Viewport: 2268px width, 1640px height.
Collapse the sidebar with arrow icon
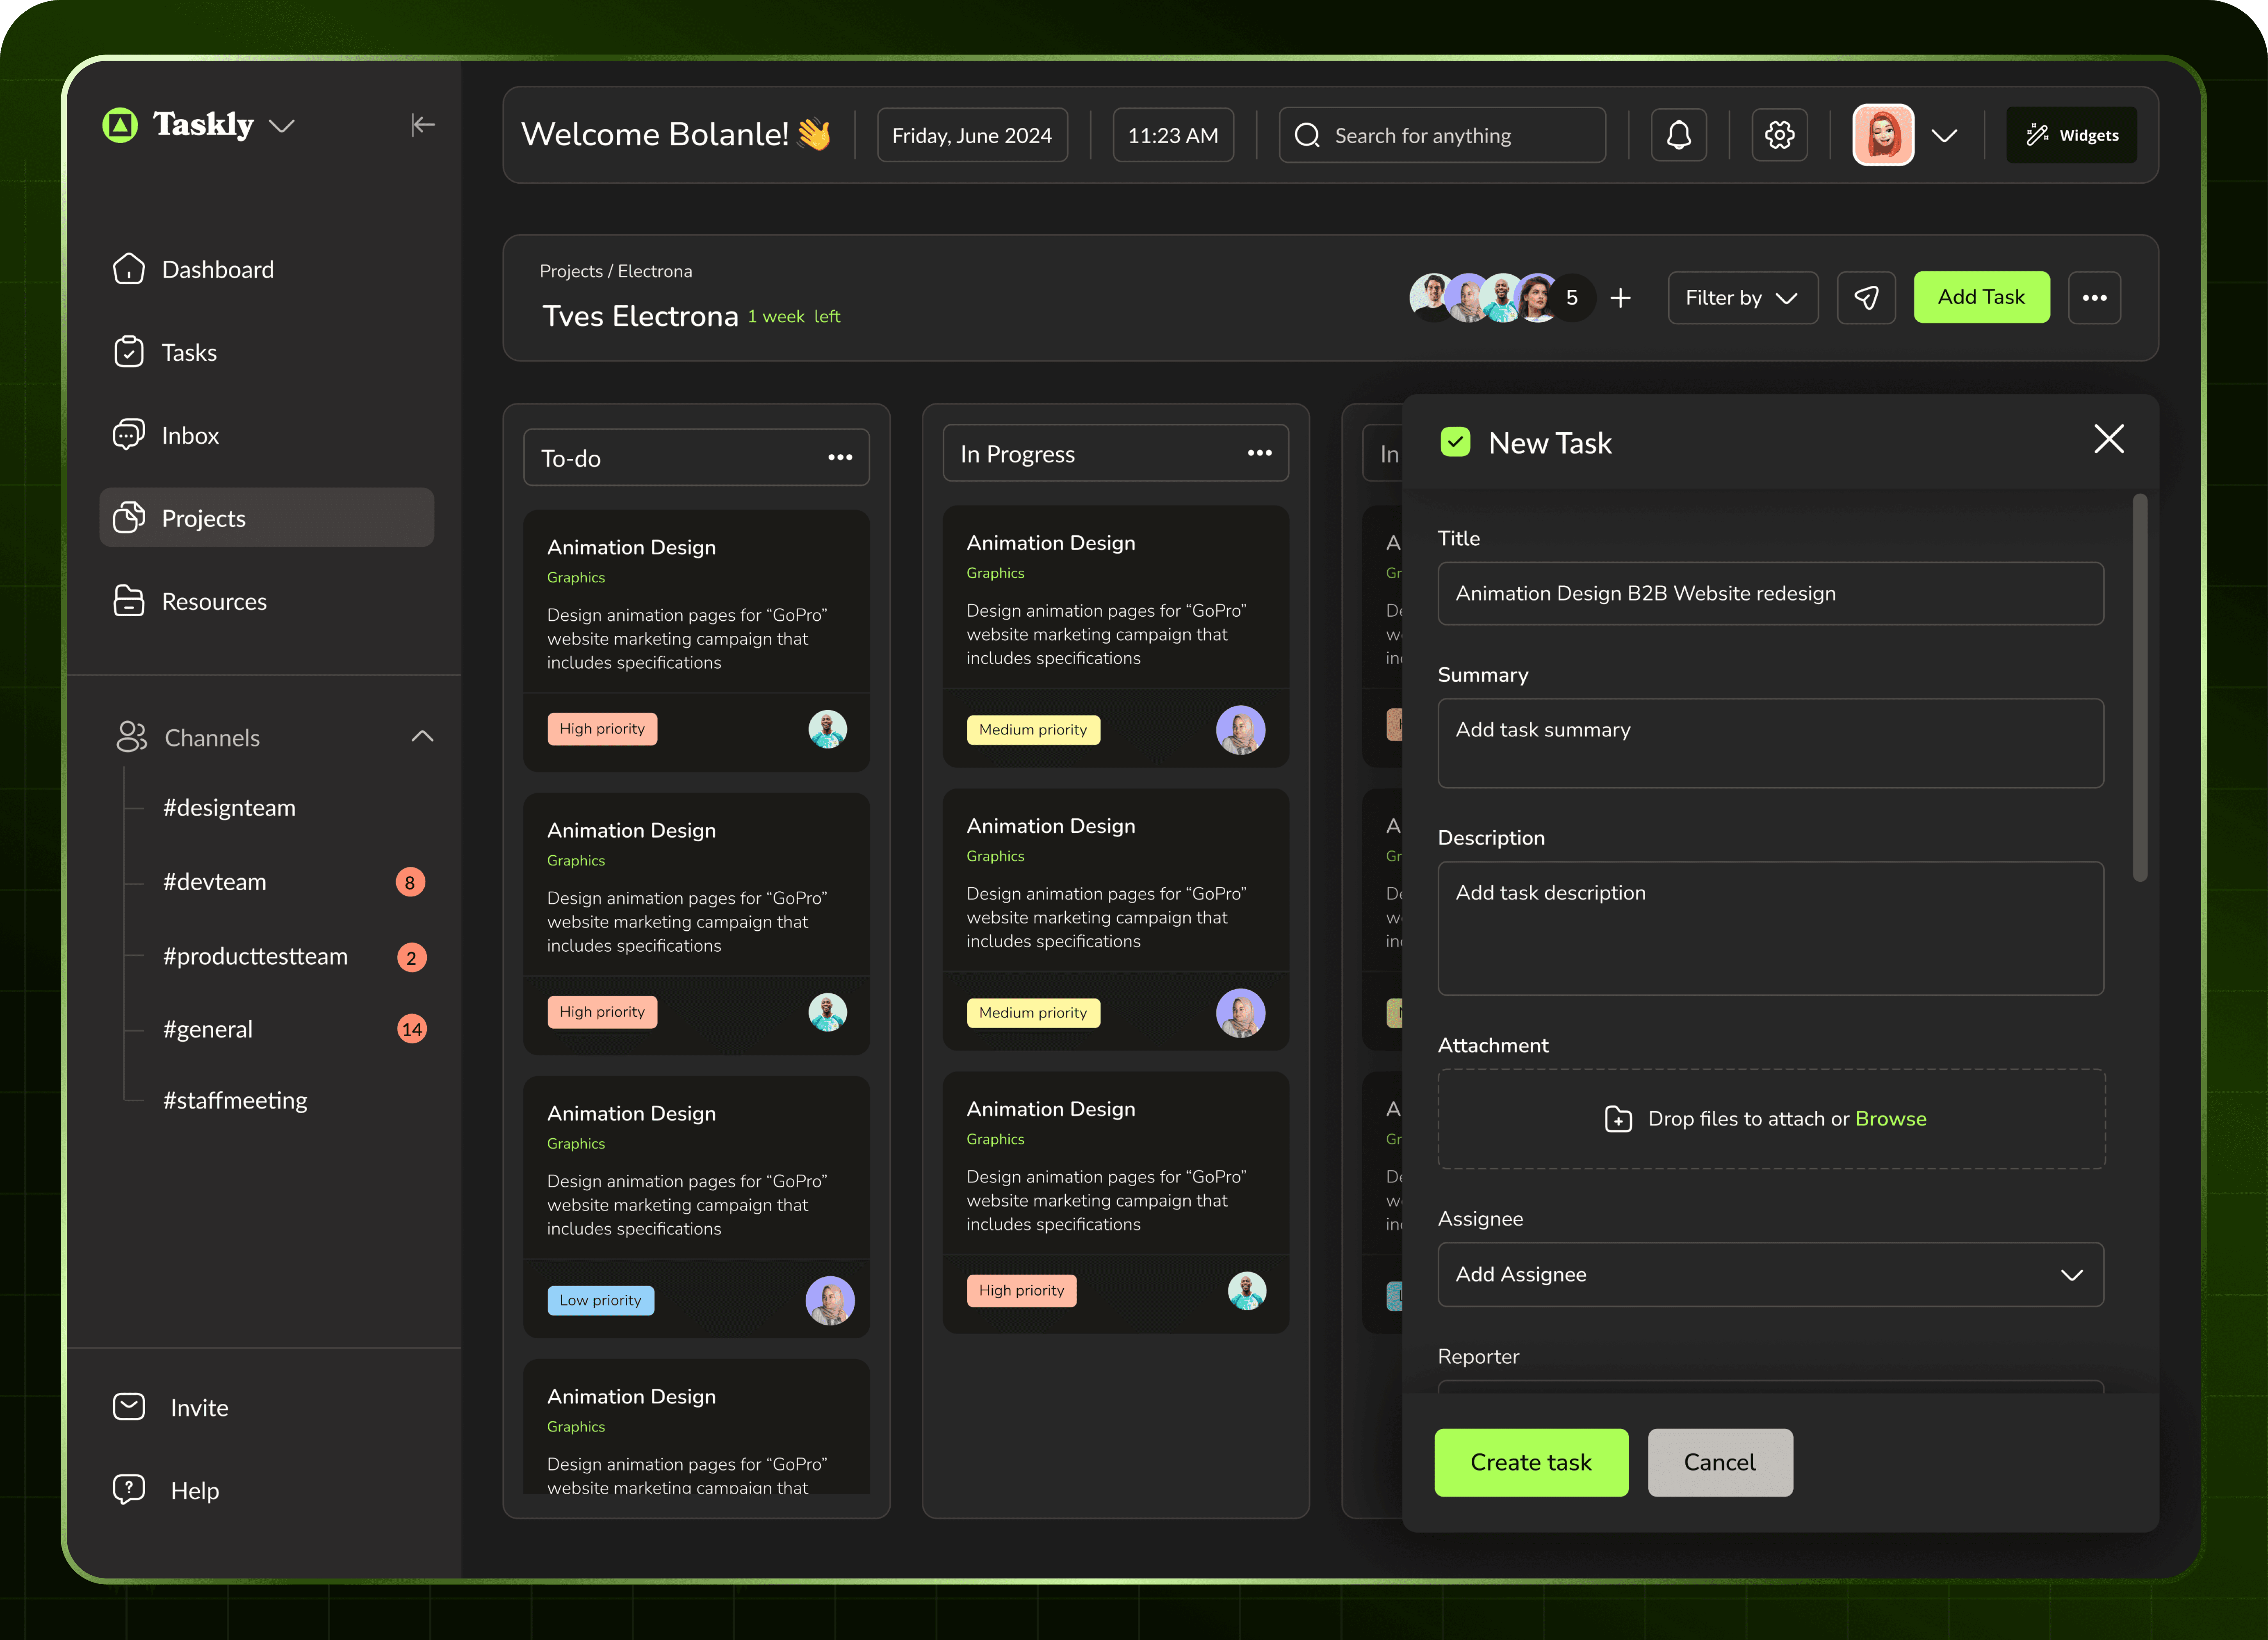coord(423,125)
